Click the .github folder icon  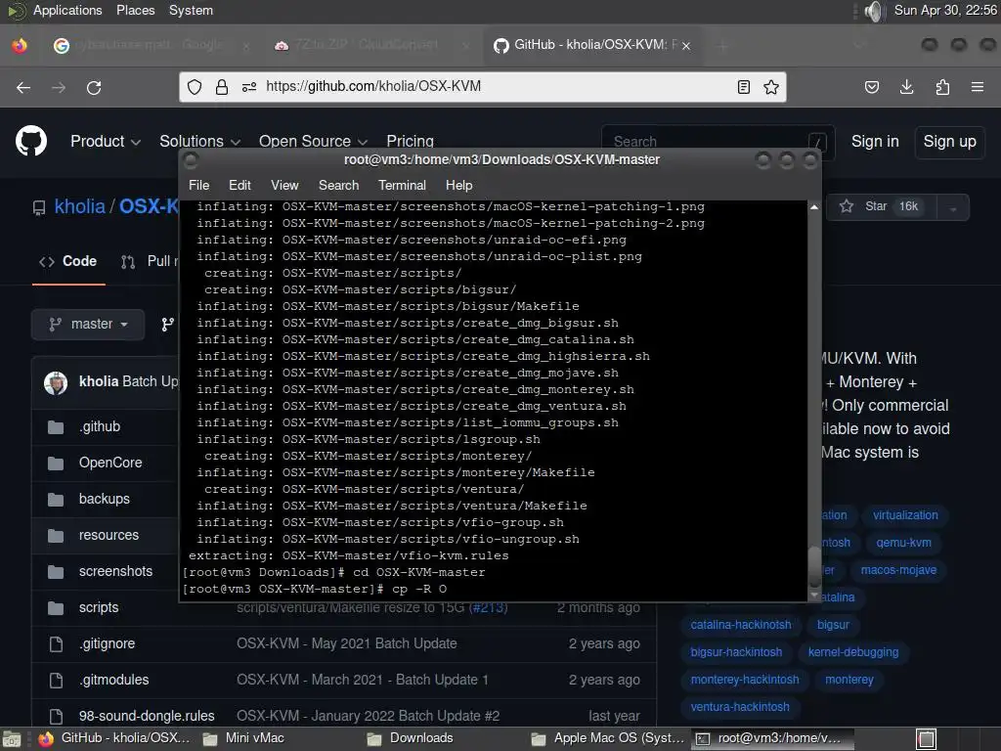coord(56,426)
